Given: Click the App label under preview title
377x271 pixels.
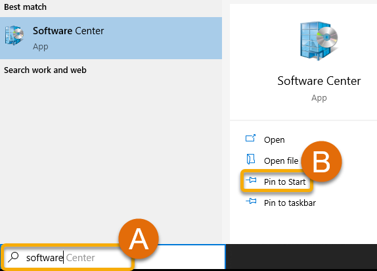Looking at the screenshot, I should [319, 98].
